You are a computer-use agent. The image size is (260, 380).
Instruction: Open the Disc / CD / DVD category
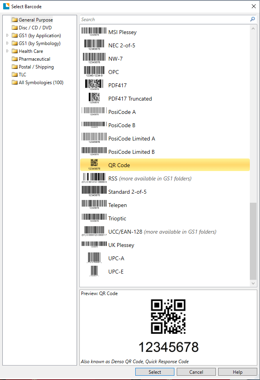35,28
